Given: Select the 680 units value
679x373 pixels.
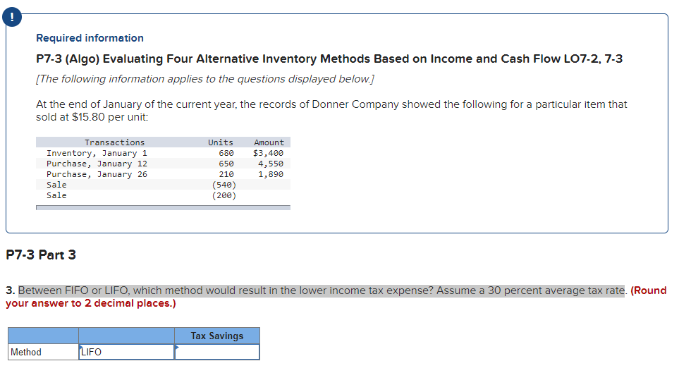Looking at the screenshot, I should [x=226, y=153].
